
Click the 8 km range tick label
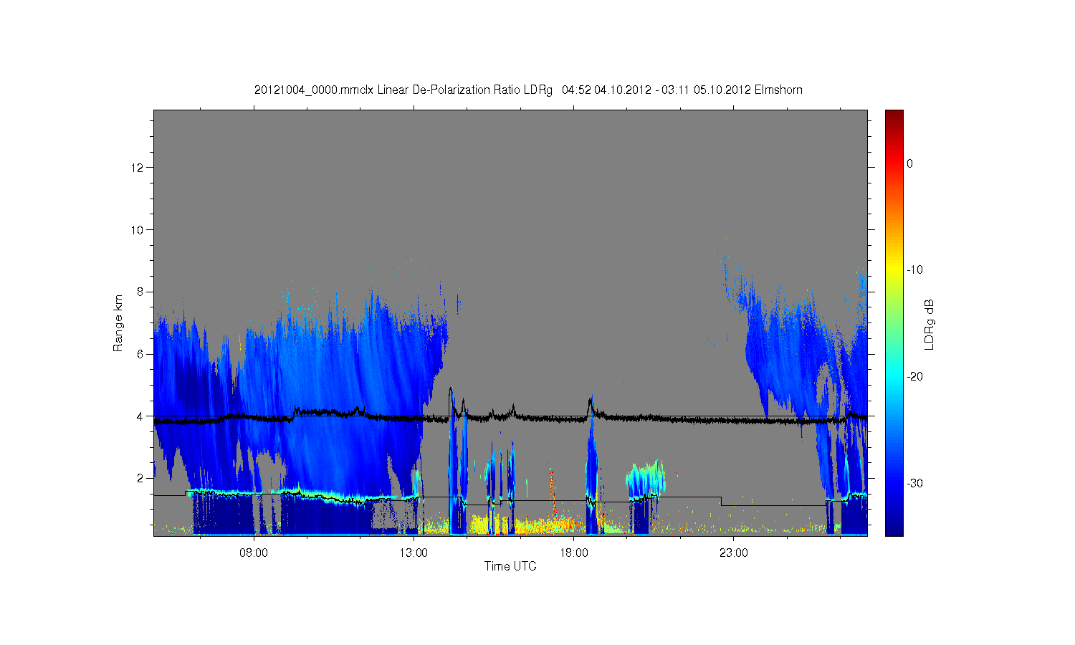(x=141, y=292)
